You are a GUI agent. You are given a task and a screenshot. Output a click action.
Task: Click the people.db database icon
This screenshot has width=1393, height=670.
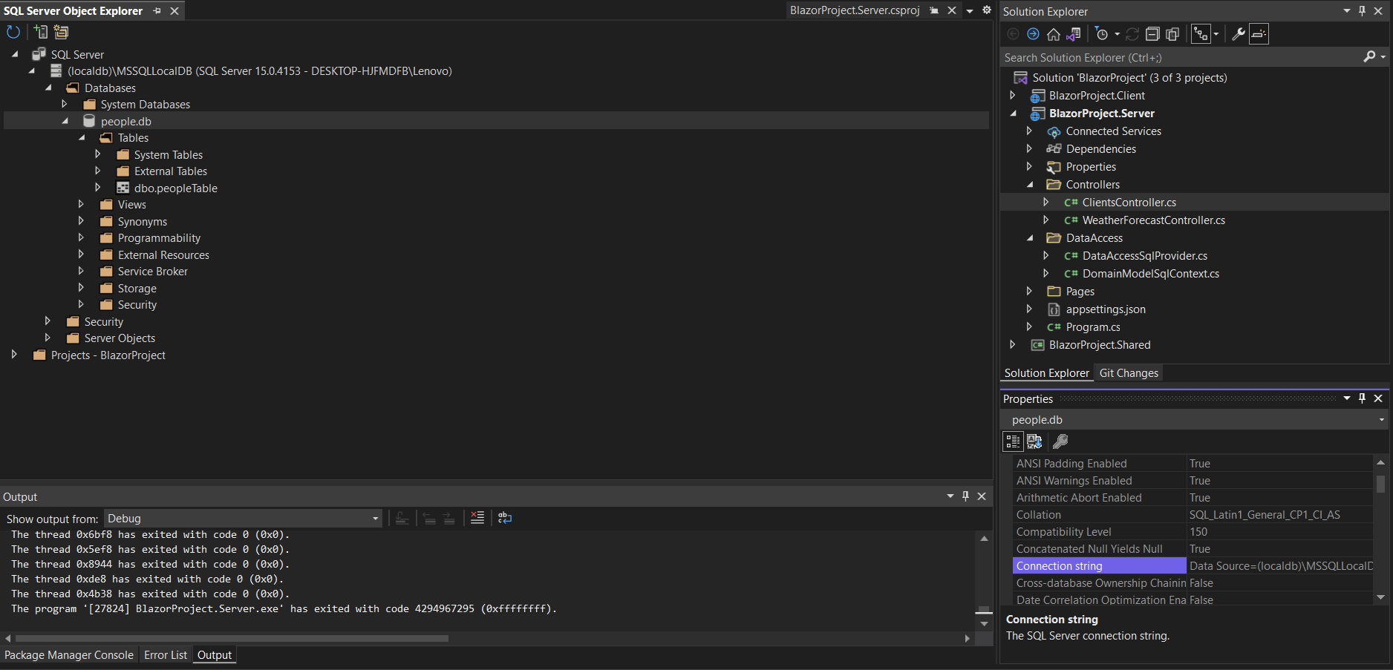tap(89, 121)
